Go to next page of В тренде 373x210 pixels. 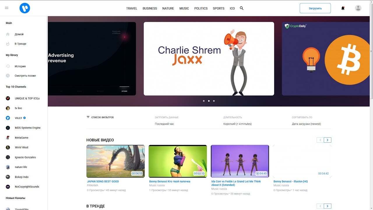click(328, 206)
